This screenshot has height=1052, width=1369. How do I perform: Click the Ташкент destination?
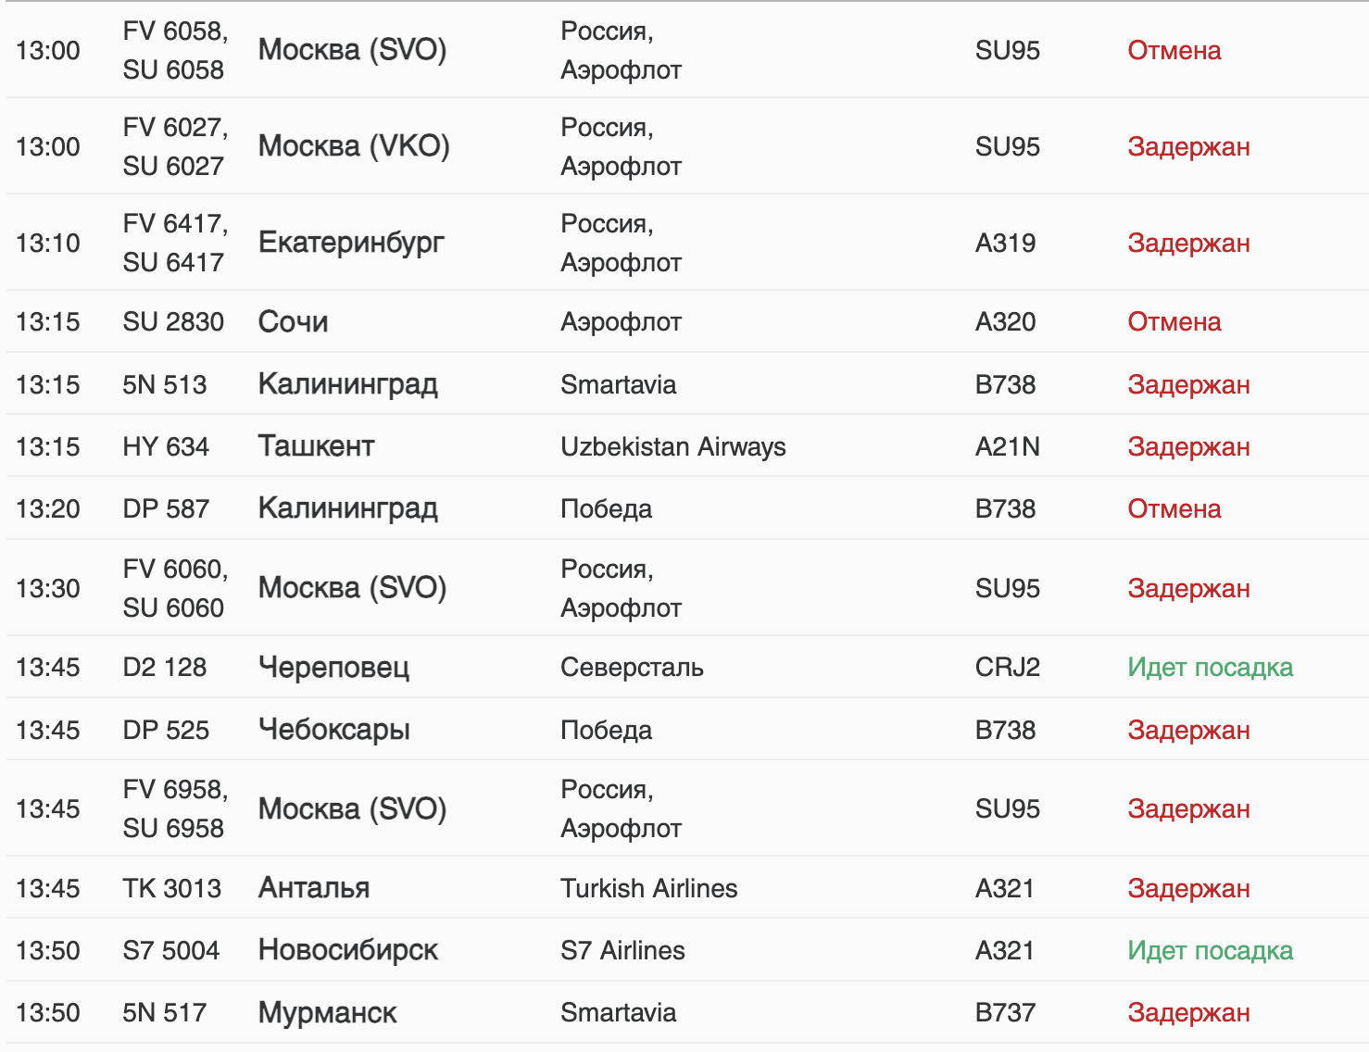pos(316,446)
